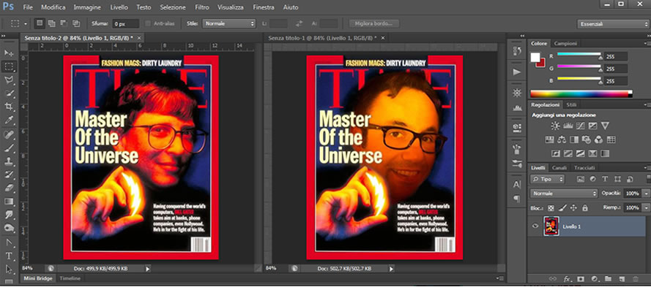Select the Crop tool

tap(9, 107)
